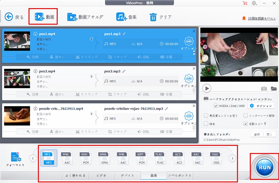Toggle 自動コピー checkbox
Viewport: 279px width, 183px height.
pos(245,124)
